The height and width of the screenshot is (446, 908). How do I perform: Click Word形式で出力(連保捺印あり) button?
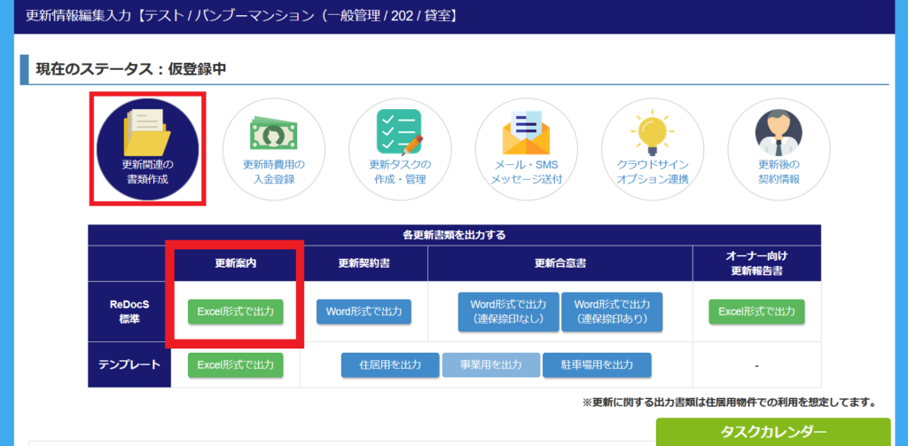612,311
